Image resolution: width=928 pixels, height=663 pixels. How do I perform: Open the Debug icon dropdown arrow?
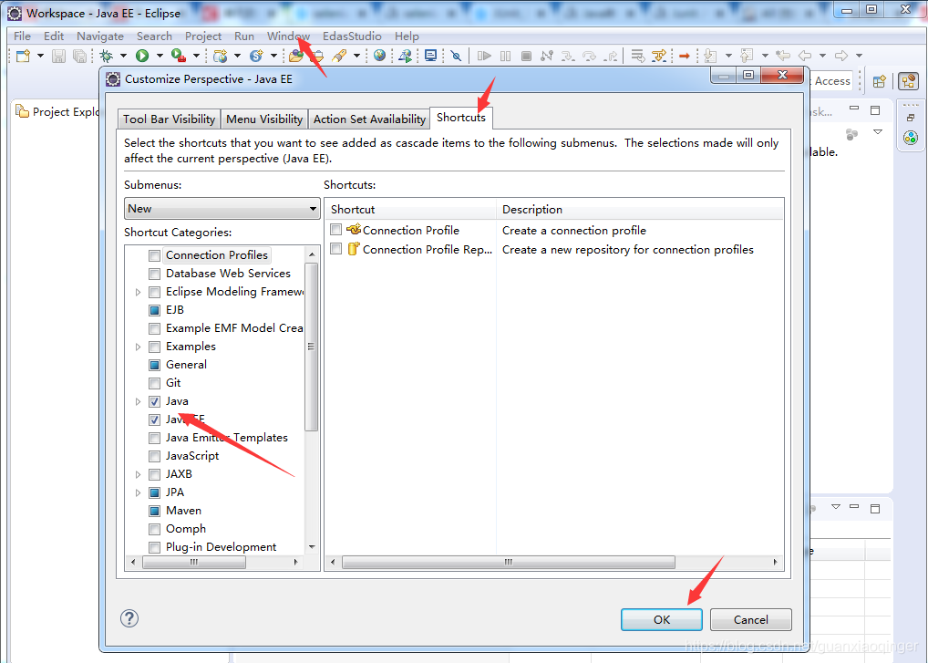pos(123,56)
